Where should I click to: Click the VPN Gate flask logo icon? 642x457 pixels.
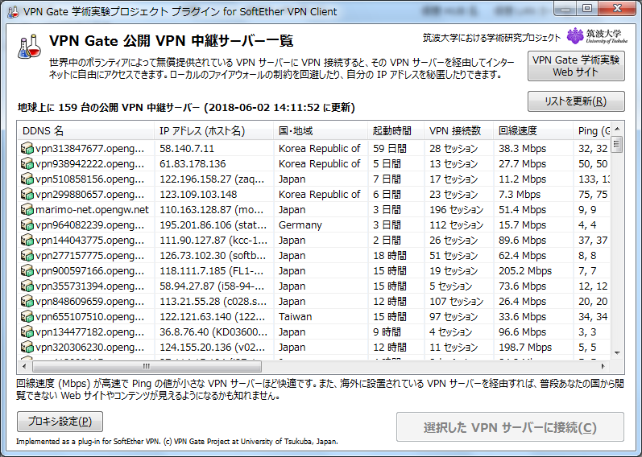(x=29, y=47)
